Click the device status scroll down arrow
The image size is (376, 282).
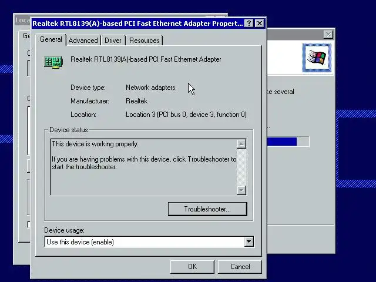(241, 190)
